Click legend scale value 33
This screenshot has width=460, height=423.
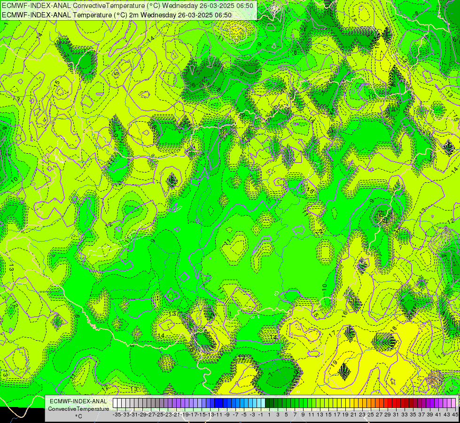[405, 415]
